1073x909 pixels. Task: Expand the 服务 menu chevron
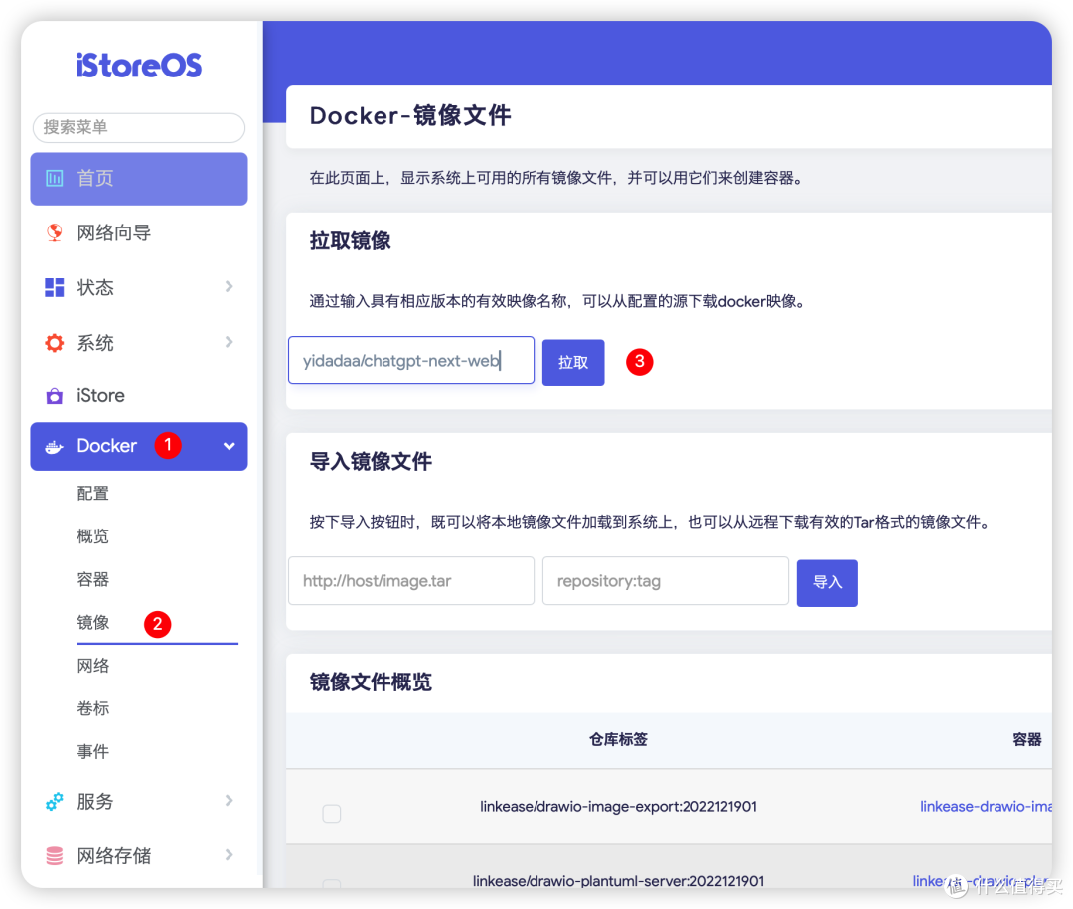click(x=230, y=800)
